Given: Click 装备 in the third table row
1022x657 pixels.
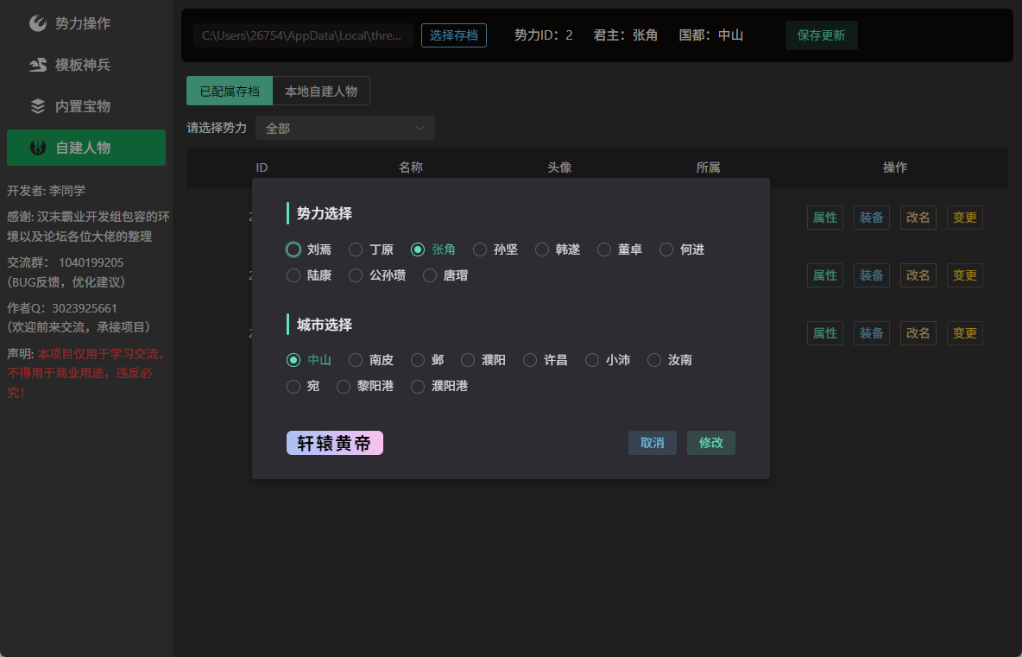Looking at the screenshot, I should [x=872, y=333].
